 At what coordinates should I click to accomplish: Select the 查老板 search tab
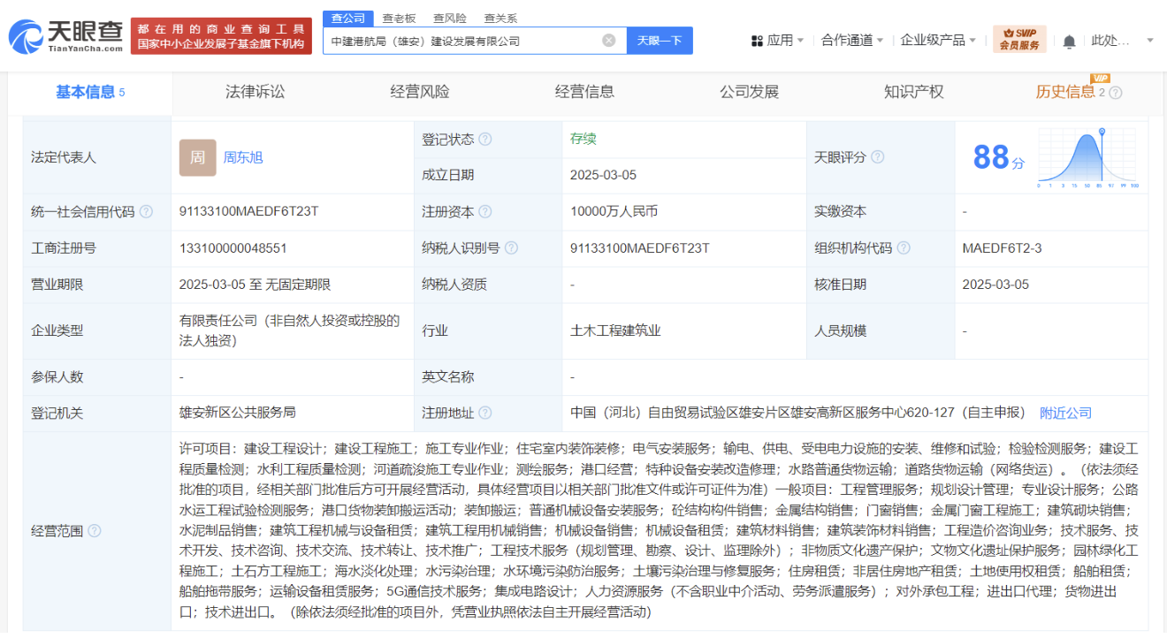399,19
